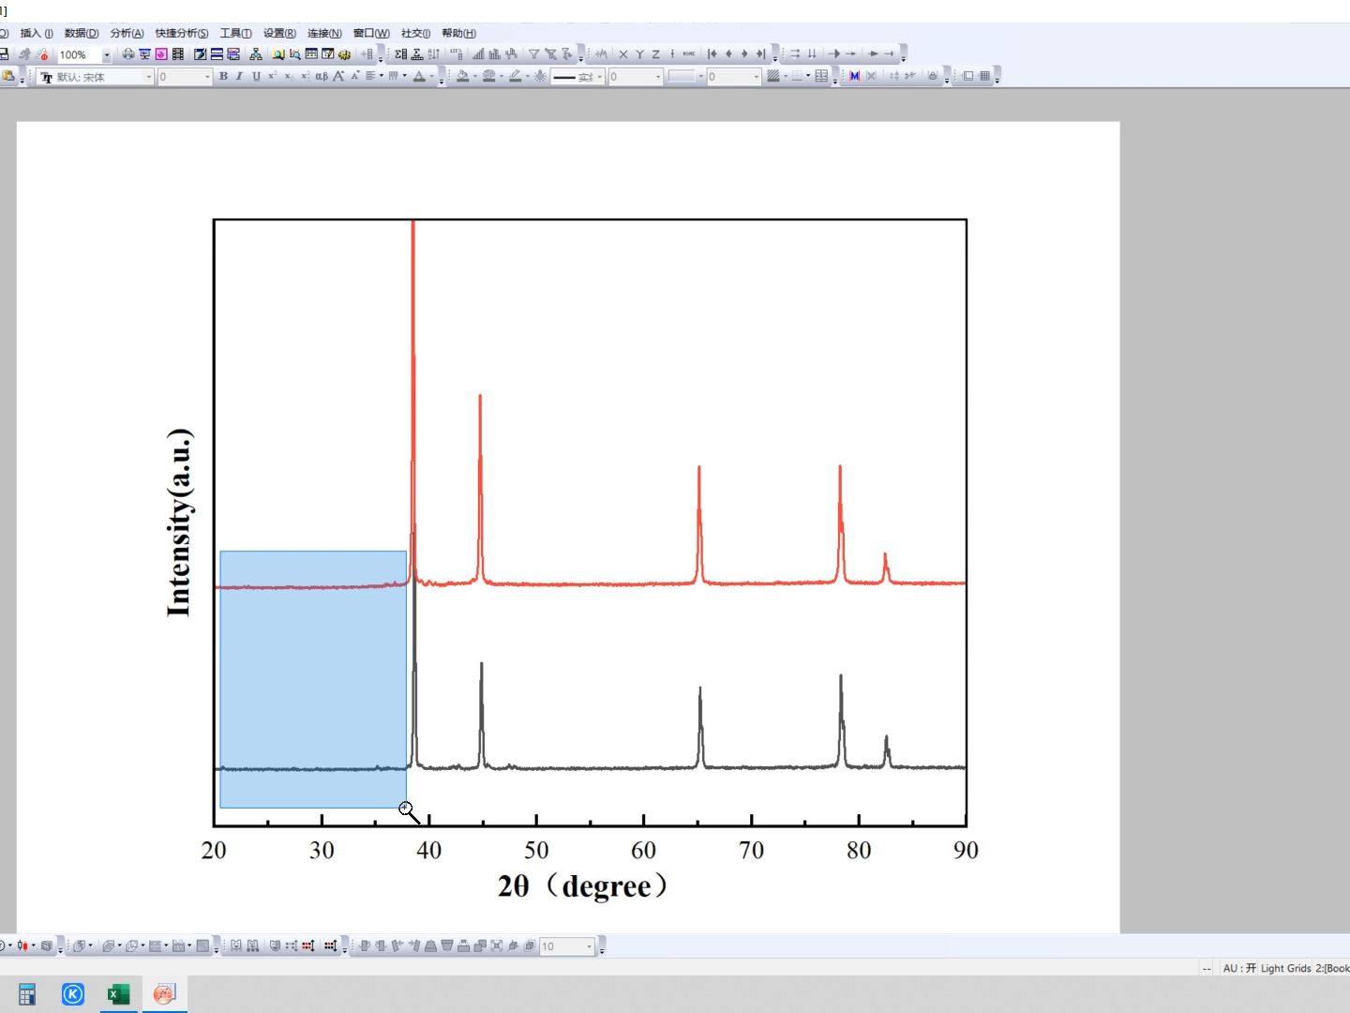
Task: Click the Set as X column icon
Action: (623, 54)
